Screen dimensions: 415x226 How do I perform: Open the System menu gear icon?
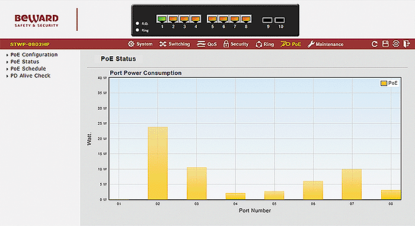[131, 44]
